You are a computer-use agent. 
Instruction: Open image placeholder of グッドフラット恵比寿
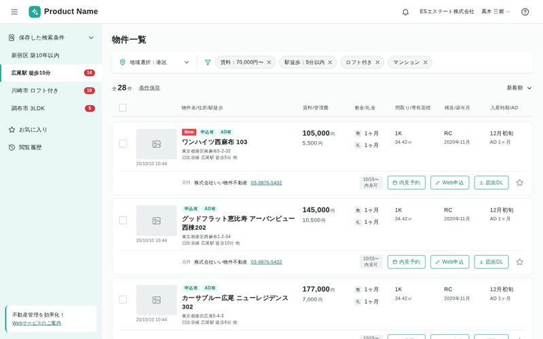[156, 221]
